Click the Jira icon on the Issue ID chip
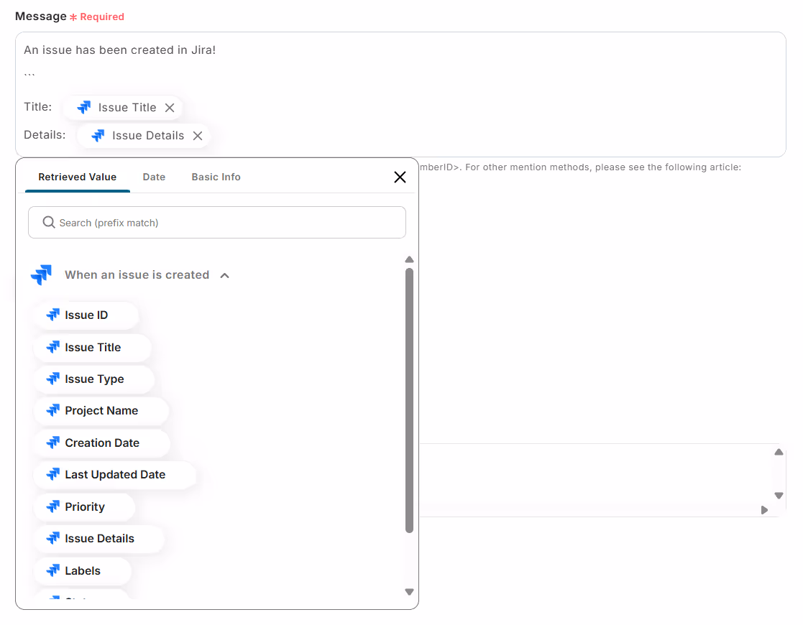 pos(52,315)
